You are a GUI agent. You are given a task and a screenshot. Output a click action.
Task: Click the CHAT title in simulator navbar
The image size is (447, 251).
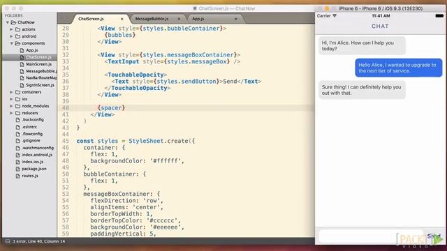[380, 26]
